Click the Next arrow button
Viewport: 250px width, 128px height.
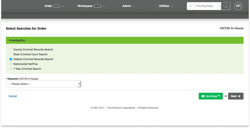click(x=236, y=96)
